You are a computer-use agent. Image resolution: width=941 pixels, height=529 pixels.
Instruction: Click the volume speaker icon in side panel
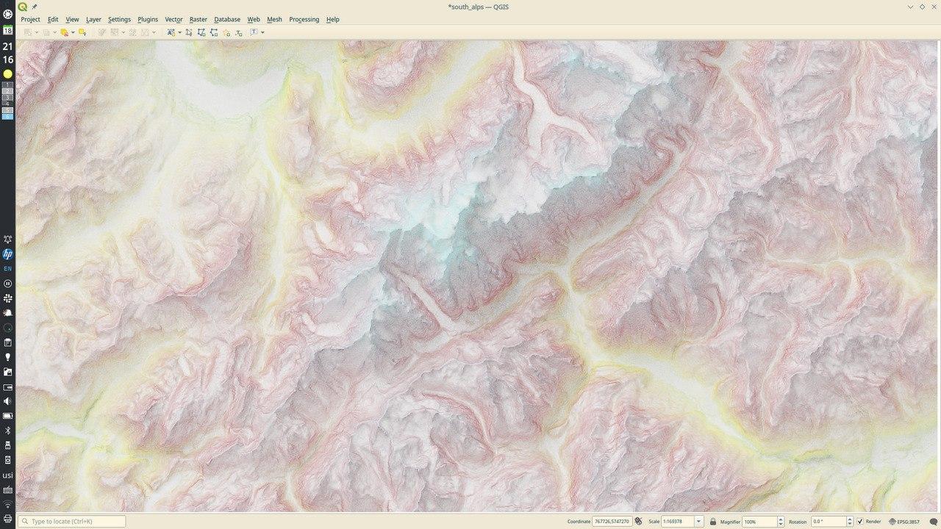[7, 401]
